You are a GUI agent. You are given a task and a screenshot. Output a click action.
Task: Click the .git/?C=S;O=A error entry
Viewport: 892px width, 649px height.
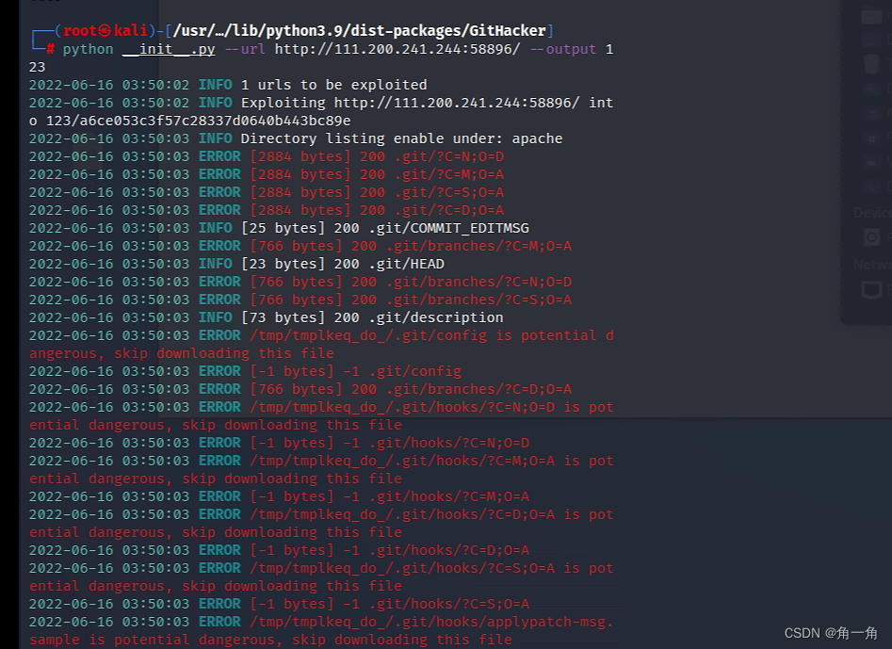(449, 192)
